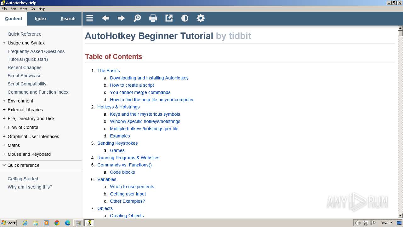
Task: Click the zoom magnifier toolbar icon
Action: coord(137,18)
